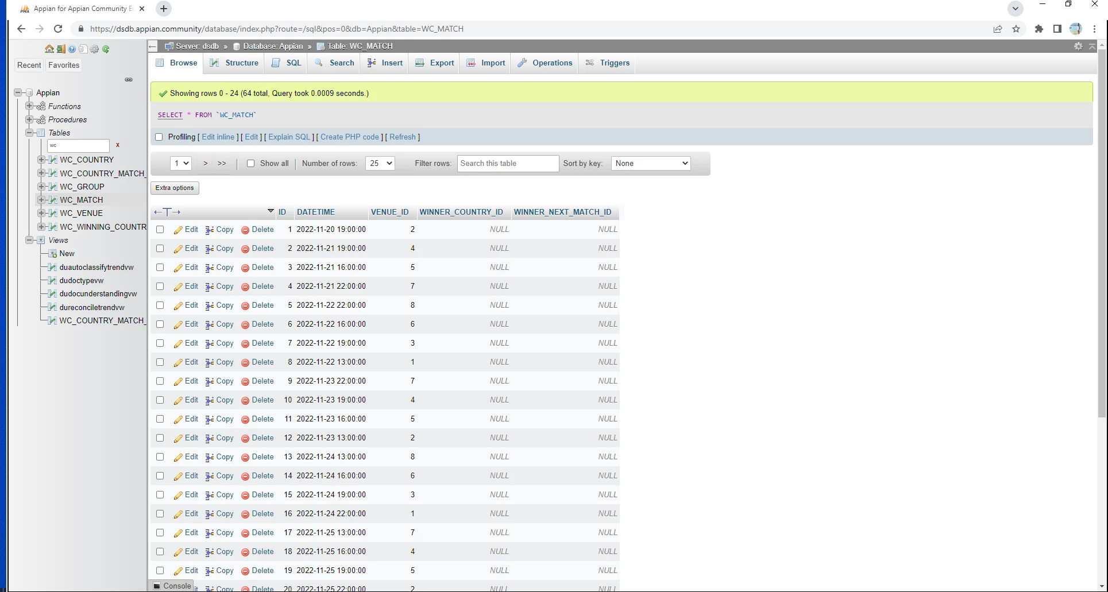Click the Extra options button
The width and height of the screenshot is (1108, 592).
tap(175, 188)
